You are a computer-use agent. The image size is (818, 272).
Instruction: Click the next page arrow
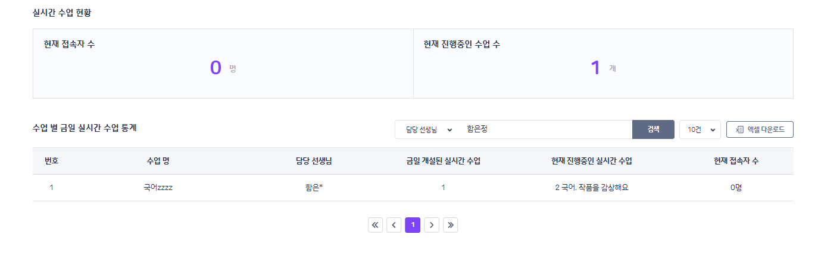[432, 225]
